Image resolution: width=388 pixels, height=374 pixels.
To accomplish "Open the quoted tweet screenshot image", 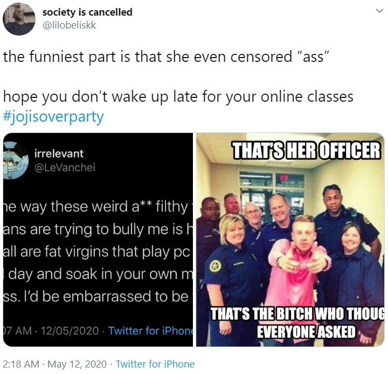I will (98, 239).
